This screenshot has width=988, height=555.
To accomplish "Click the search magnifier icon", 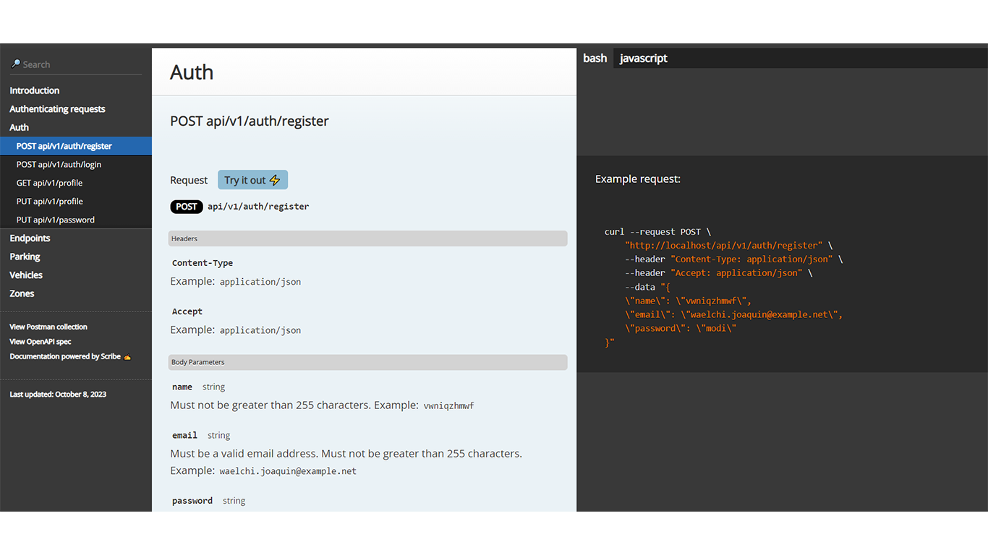I will click(x=16, y=64).
